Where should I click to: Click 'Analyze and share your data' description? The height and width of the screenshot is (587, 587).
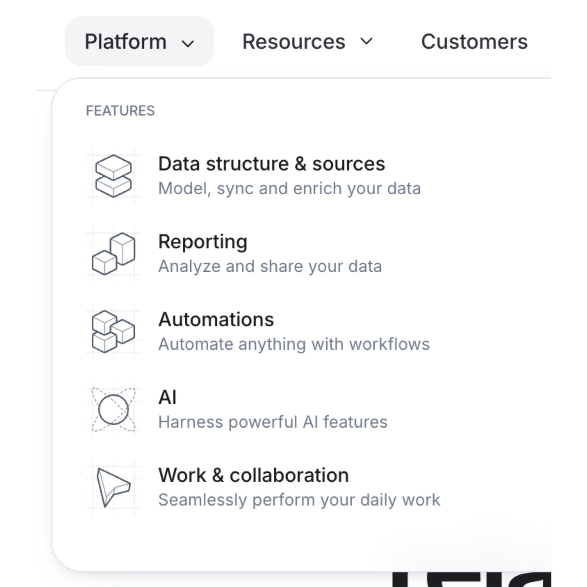(270, 266)
